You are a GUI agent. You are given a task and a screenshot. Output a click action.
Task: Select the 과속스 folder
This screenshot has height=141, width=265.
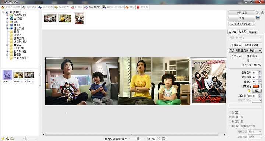[x=17, y=35]
